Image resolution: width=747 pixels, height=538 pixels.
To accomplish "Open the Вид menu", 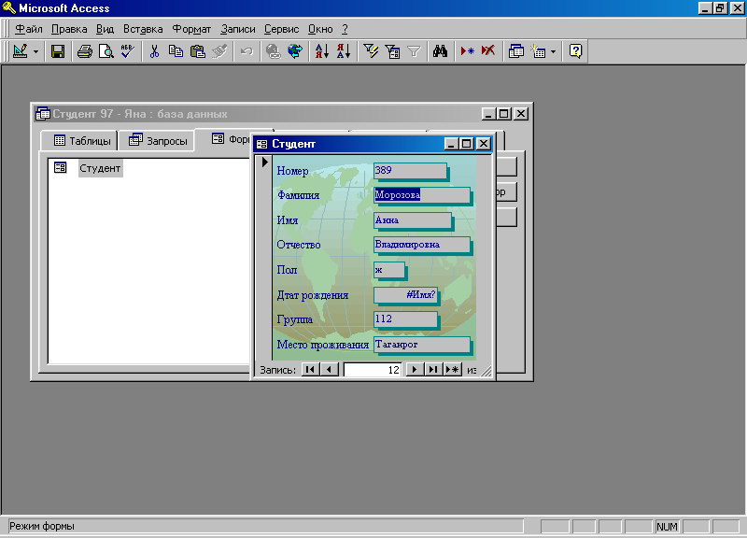I will (x=105, y=29).
